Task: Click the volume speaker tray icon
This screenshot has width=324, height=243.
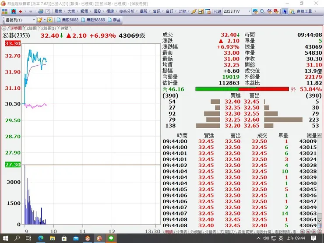Action: (x=266, y=239)
